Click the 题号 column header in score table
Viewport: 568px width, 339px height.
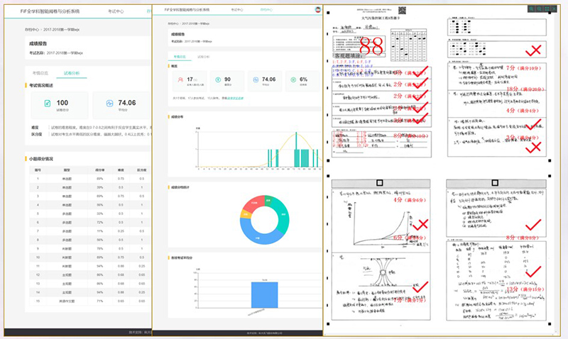coord(38,170)
